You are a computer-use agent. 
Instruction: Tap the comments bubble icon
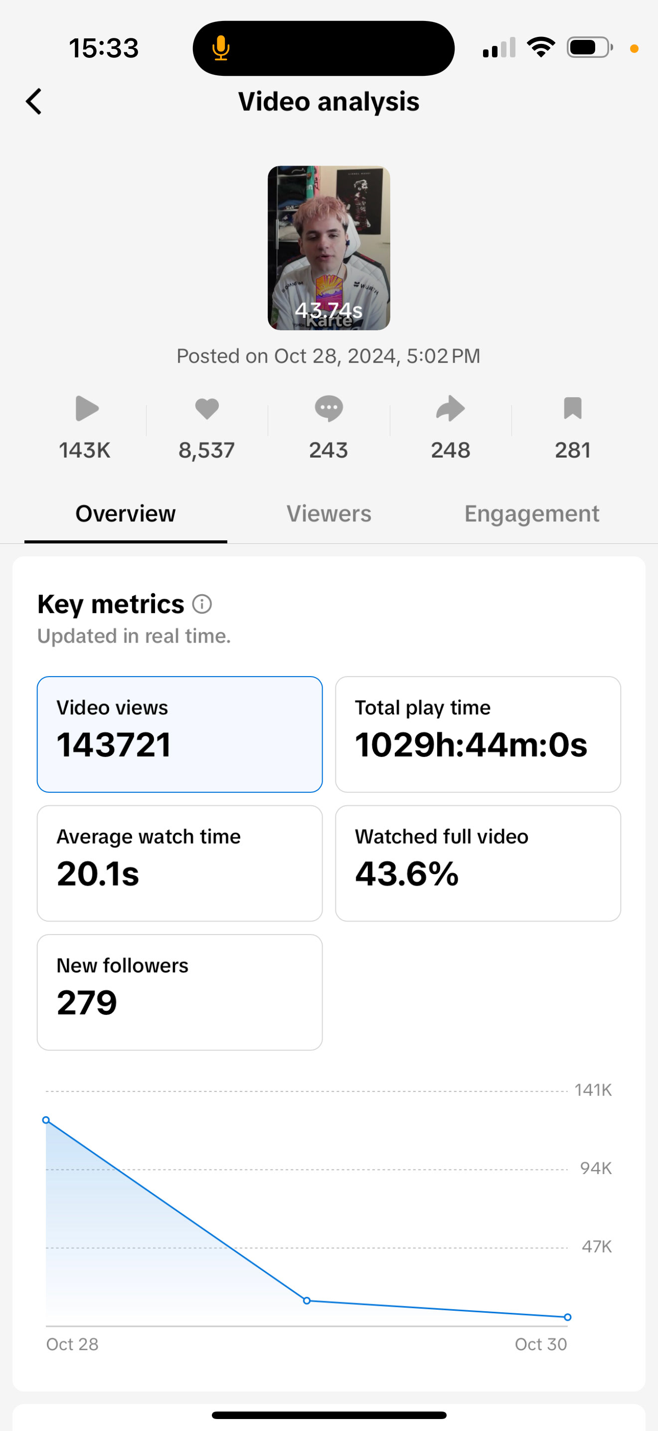(x=329, y=409)
